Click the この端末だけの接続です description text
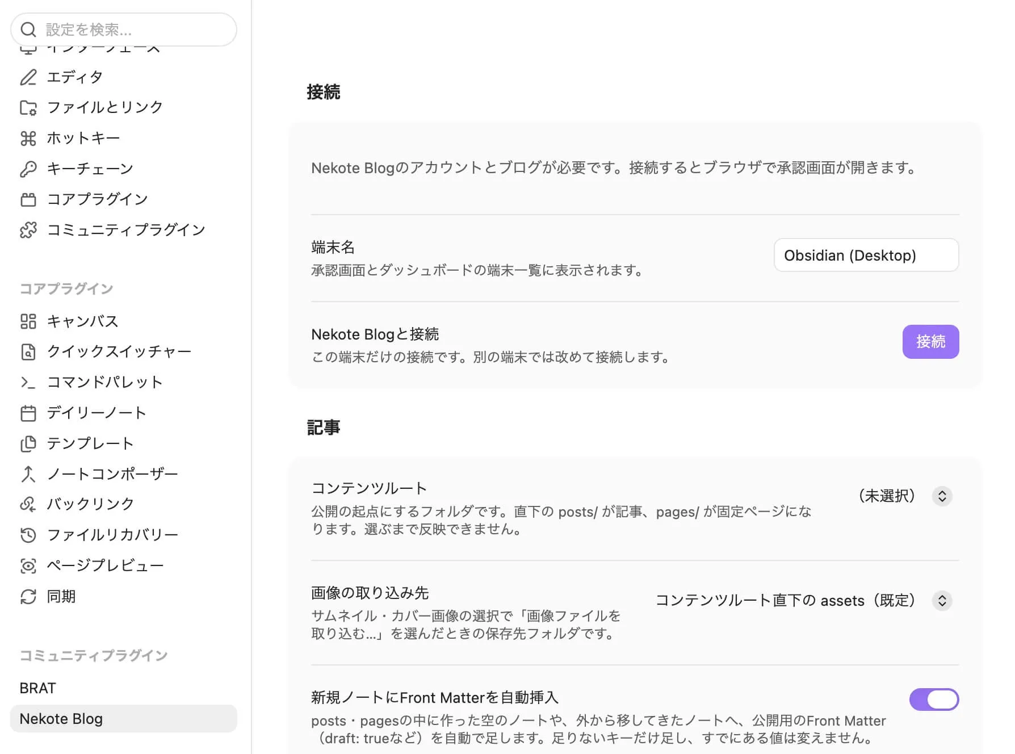The height and width of the screenshot is (754, 1015). click(490, 357)
